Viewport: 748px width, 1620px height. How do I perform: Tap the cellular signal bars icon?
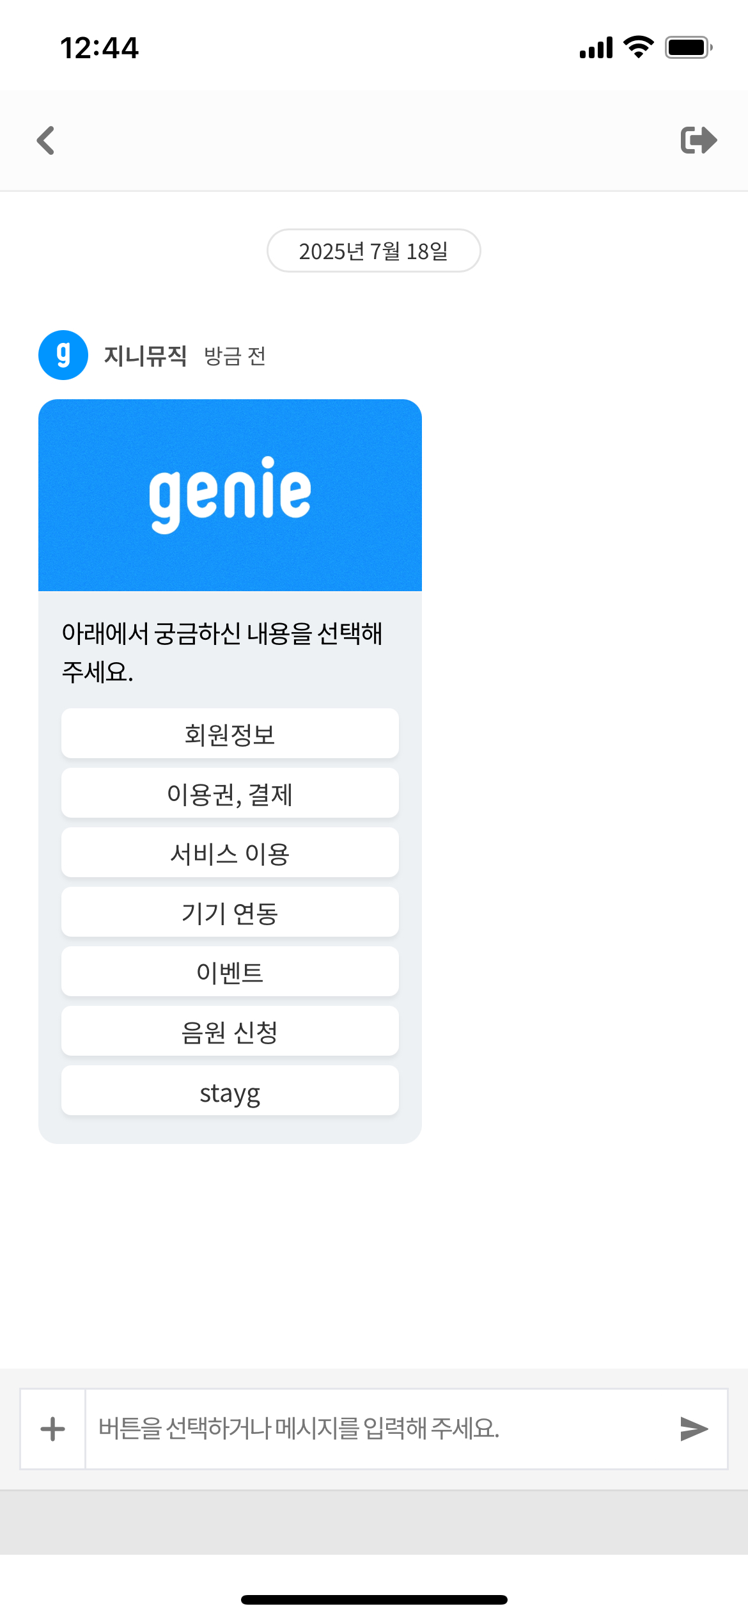pos(596,47)
